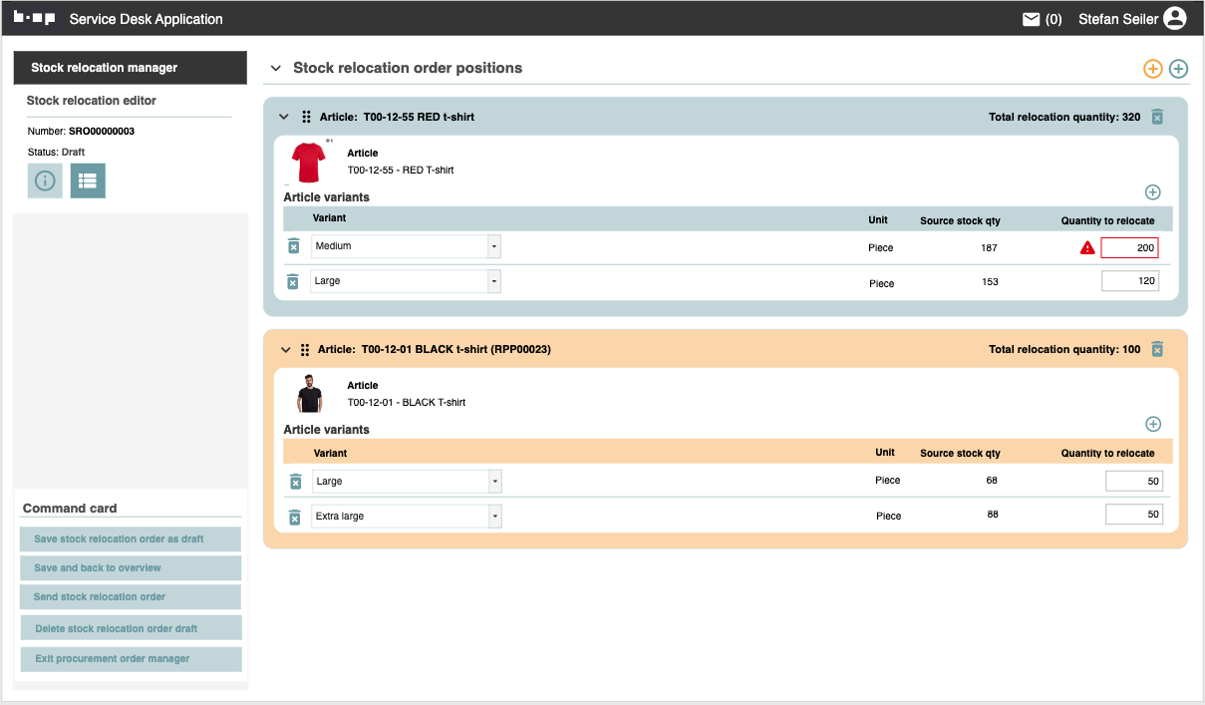Collapse the Stock relocation order positions section
The height and width of the screenshot is (705, 1205).
[x=276, y=69]
